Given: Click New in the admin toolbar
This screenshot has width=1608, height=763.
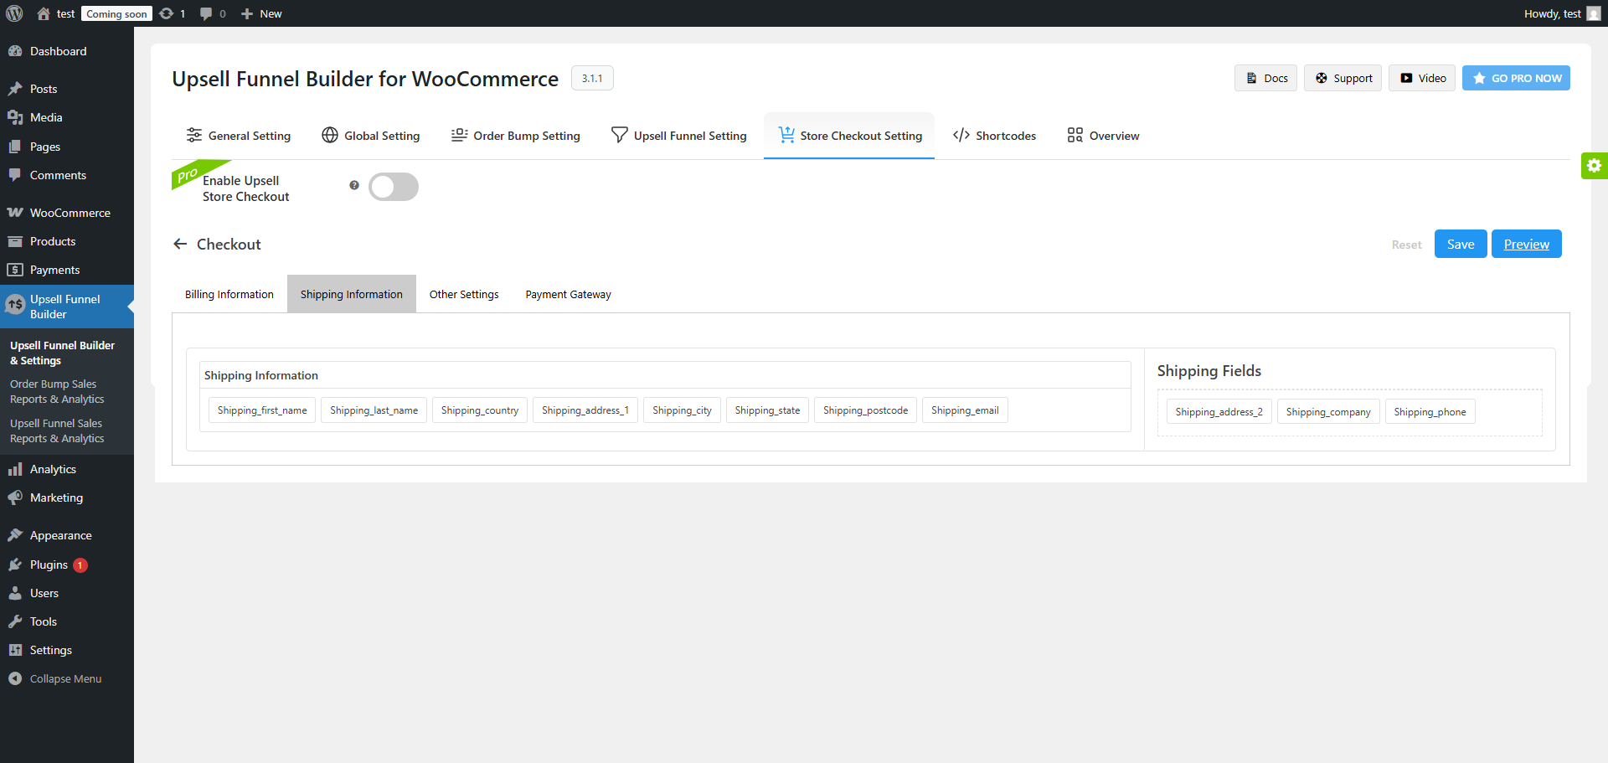Looking at the screenshot, I should point(260,13).
